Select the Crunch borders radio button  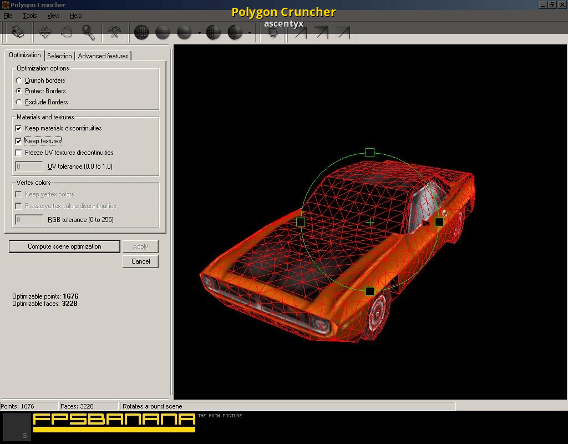tap(19, 80)
